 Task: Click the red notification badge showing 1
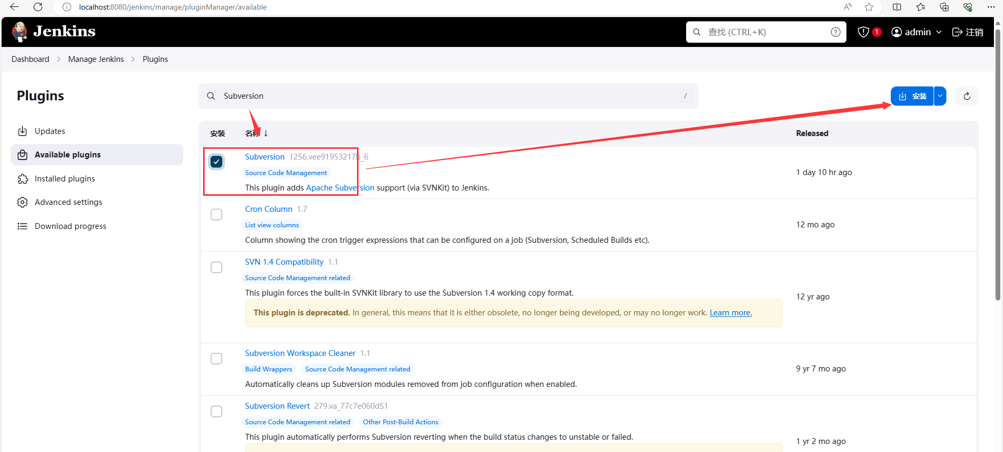(x=877, y=32)
